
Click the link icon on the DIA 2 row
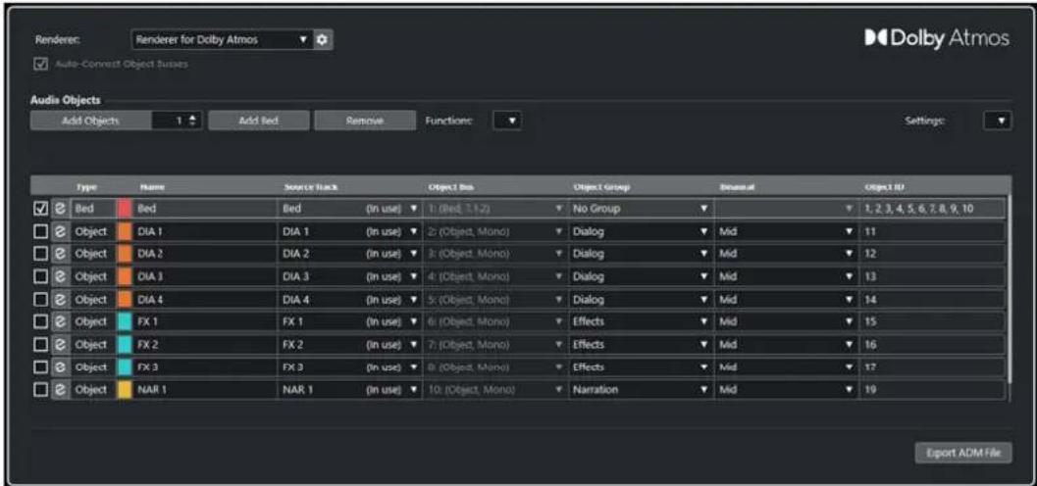61,254
